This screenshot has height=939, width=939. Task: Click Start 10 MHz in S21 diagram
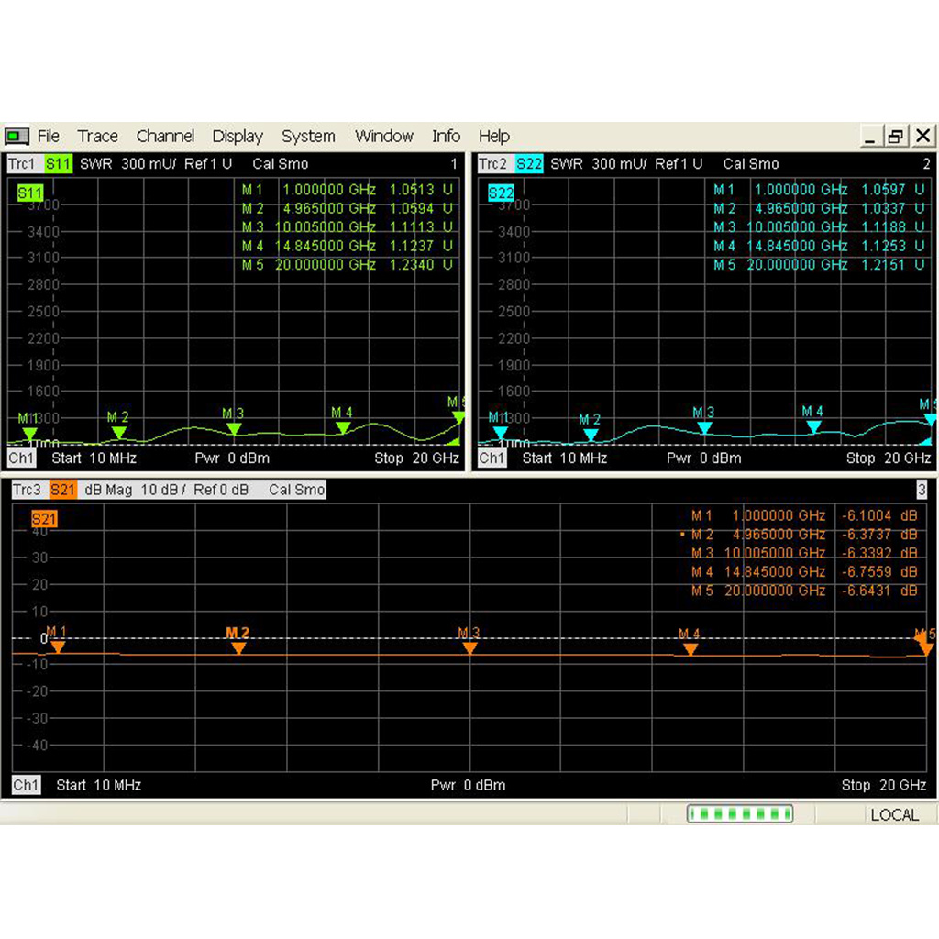pos(99,785)
